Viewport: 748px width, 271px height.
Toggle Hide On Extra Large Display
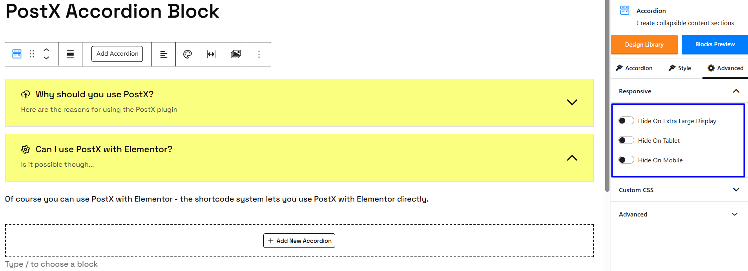pyautogui.click(x=626, y=121)
